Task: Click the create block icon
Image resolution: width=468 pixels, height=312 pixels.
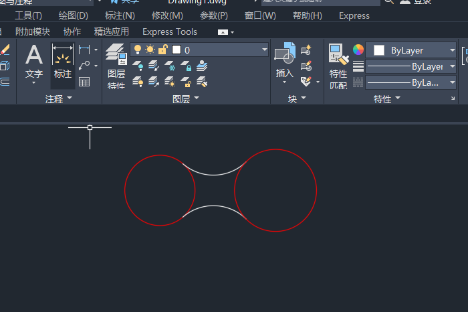Action: pos(307,50)
